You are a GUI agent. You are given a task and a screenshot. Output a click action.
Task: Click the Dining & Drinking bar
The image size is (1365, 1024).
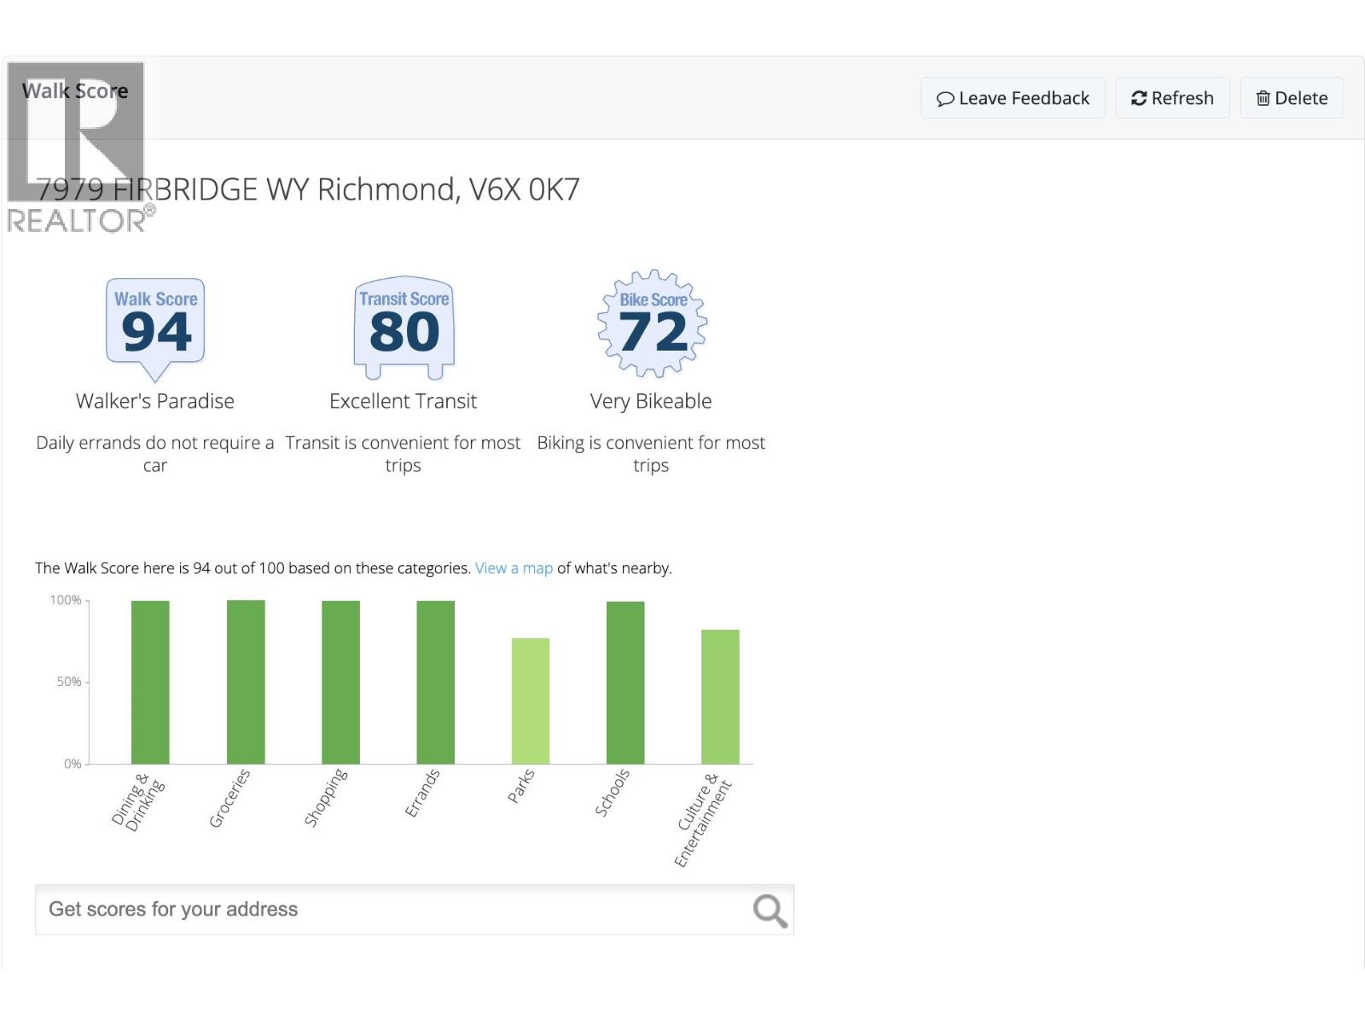(150, 682)
